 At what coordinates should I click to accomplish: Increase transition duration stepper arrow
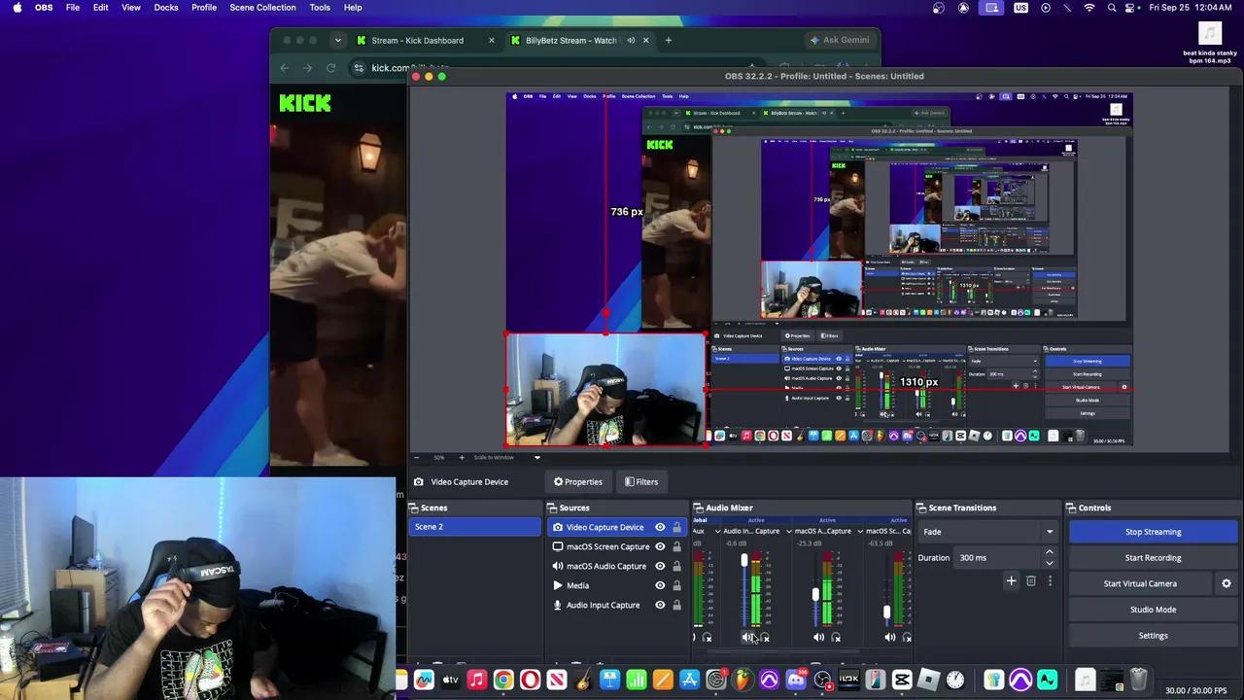pyautogui.click(x=1049, y=553)
